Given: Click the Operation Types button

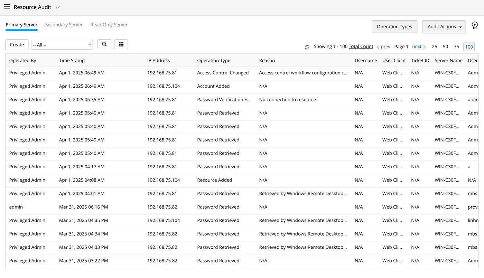Looking at the screenshot, I should point(394,27).
